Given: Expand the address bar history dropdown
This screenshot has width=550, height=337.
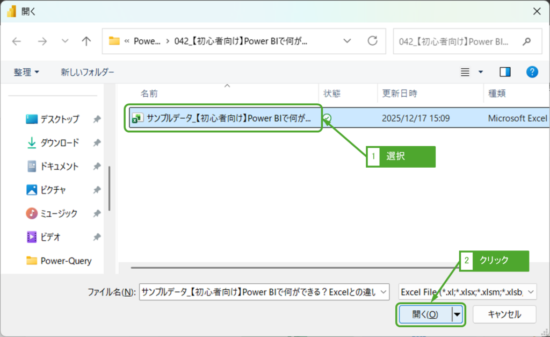Looking at the screenshot, I should point(347,41).
